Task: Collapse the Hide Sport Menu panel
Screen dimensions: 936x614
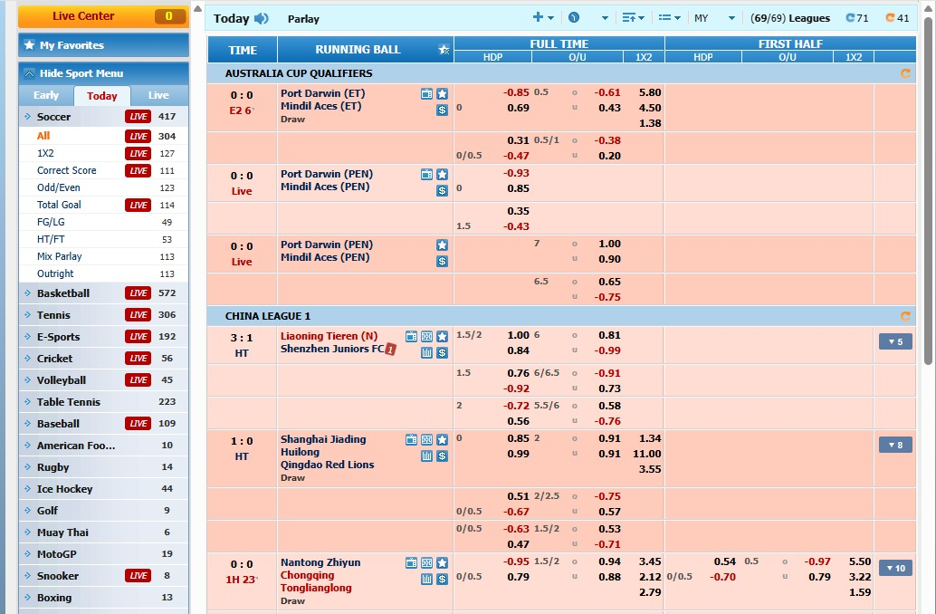Action: tap(104, 73)
